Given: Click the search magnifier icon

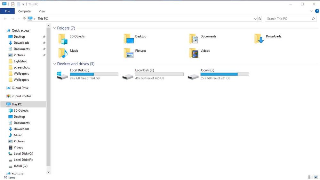Looking at the screenshot, I should [313, 19].
